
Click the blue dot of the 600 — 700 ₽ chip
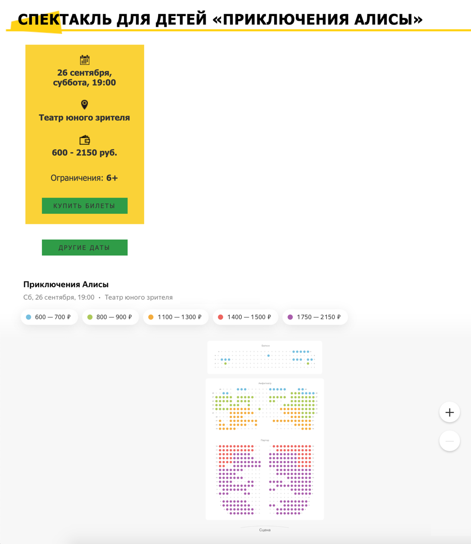click(28, 317)
